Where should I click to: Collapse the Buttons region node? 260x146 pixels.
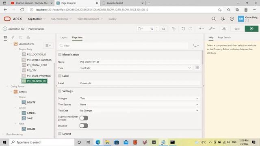click(11, 92)
